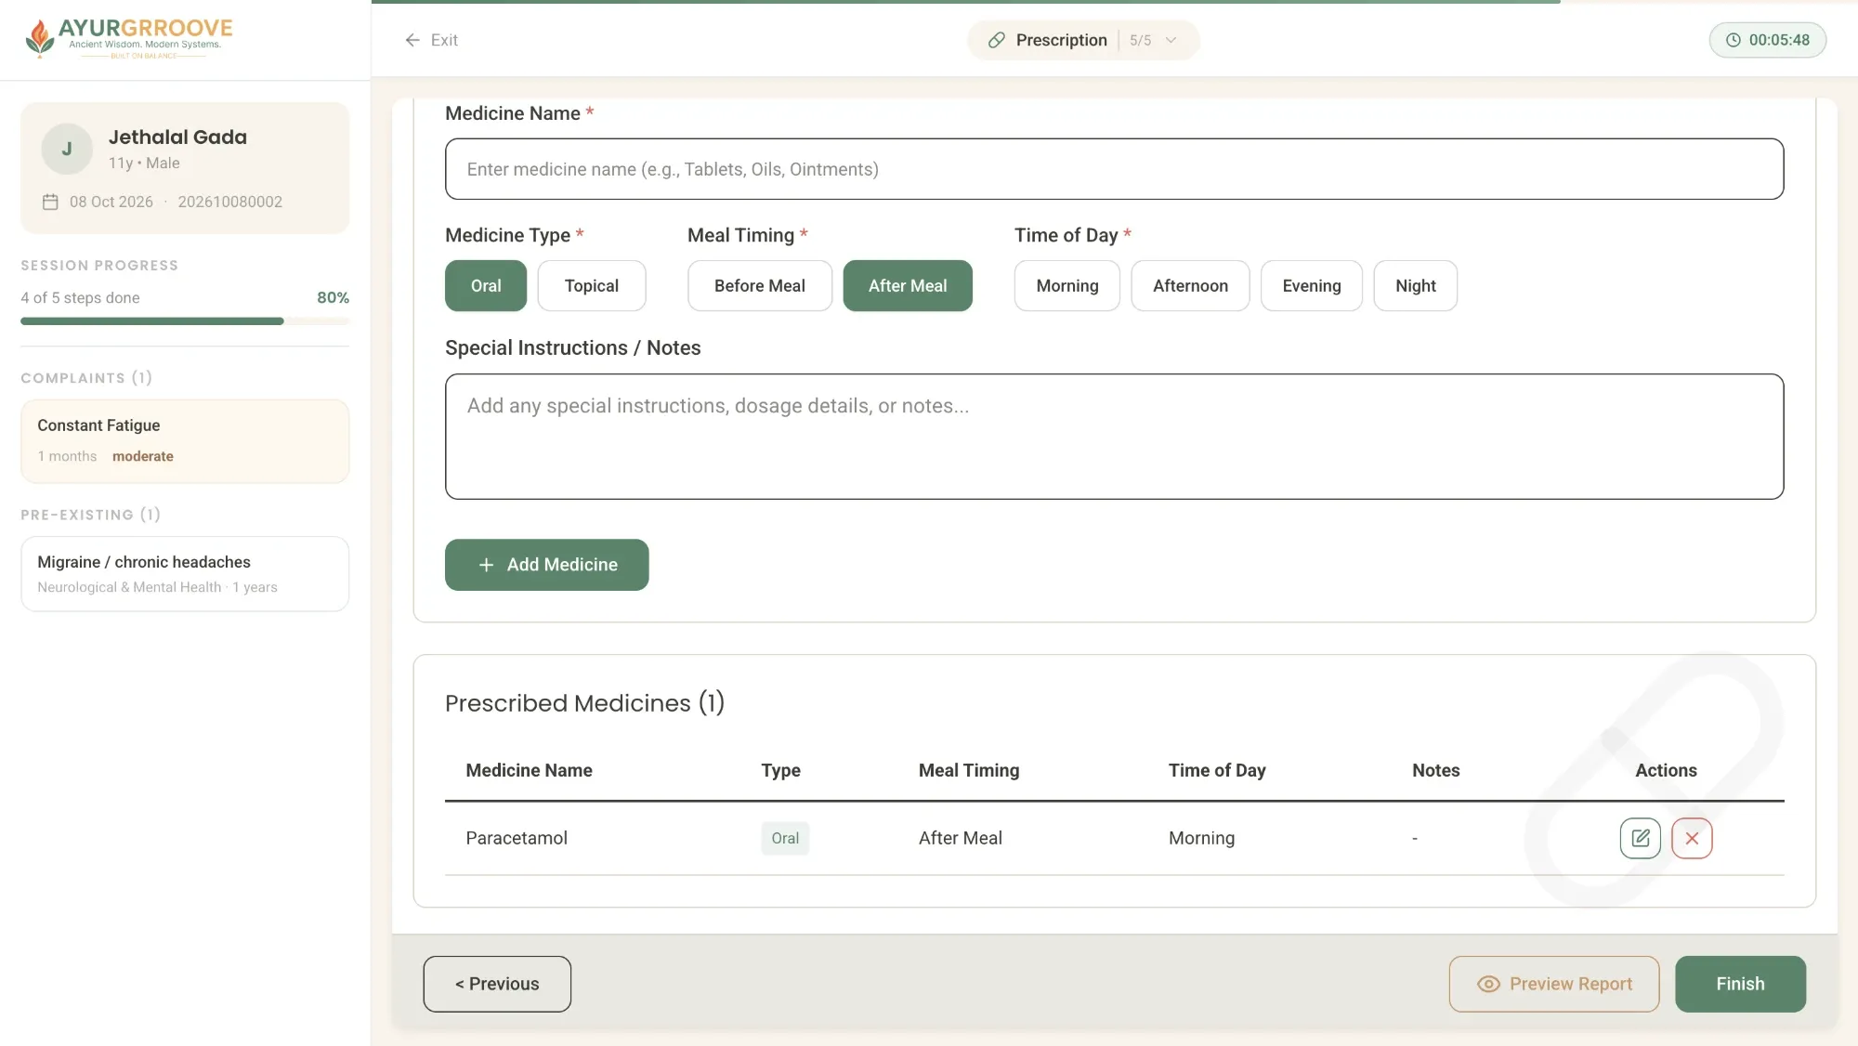The height and width of the screenshot is (1046, 1858).
Task: Click the session progress bar
Action: click(185, 321)
